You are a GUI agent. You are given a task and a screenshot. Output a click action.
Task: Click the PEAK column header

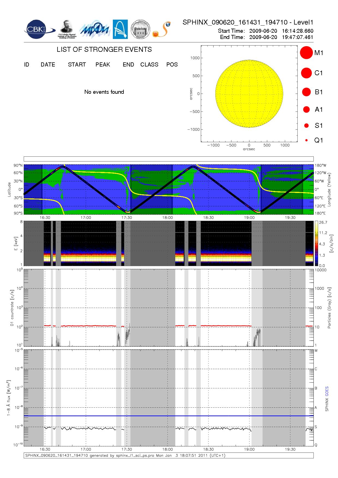pyautogui.click(x=103, y=65)
